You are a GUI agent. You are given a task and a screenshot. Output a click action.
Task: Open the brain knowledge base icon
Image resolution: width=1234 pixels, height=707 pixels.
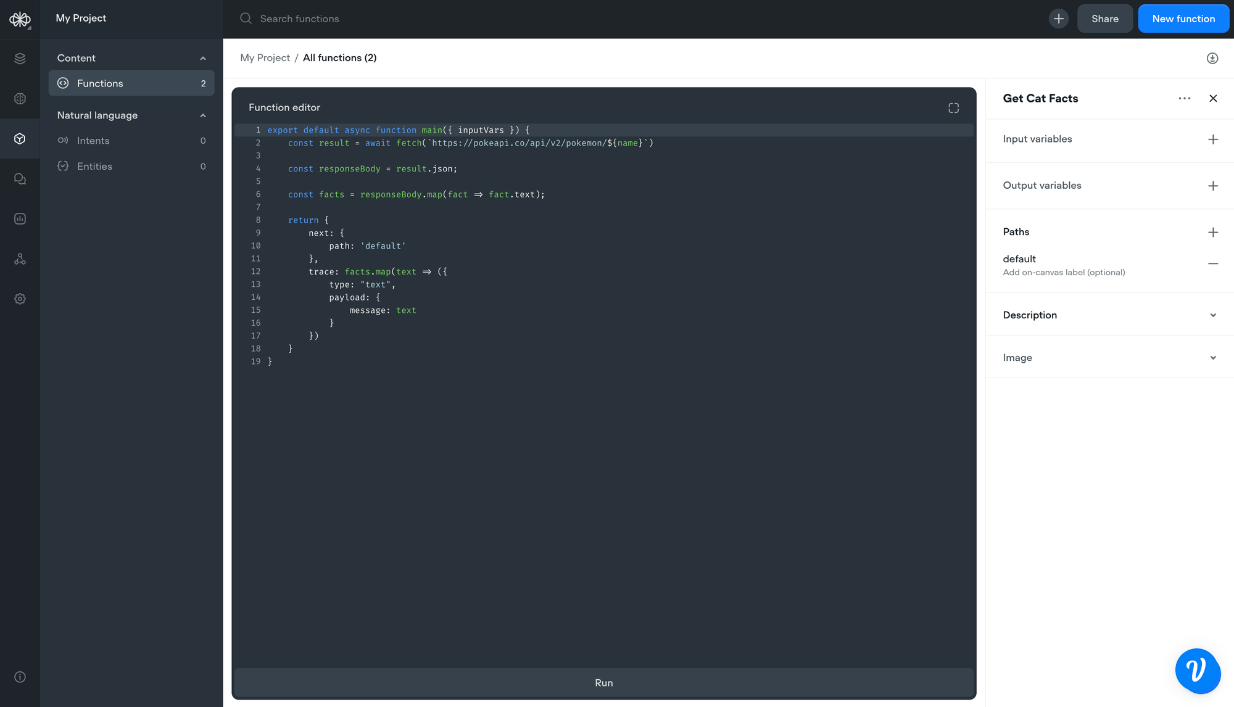pos(20,99)
